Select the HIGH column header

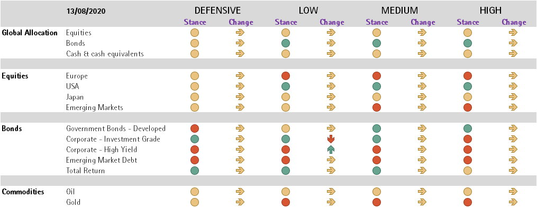click(x=490, y=11)
